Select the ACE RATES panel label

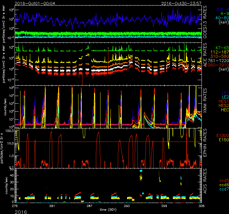click(x=205, y=55)
